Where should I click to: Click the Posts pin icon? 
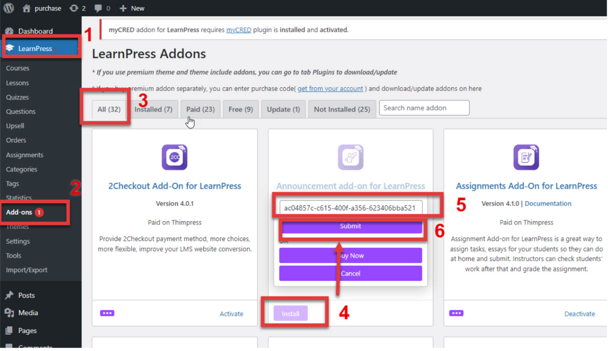click(9, 295)
